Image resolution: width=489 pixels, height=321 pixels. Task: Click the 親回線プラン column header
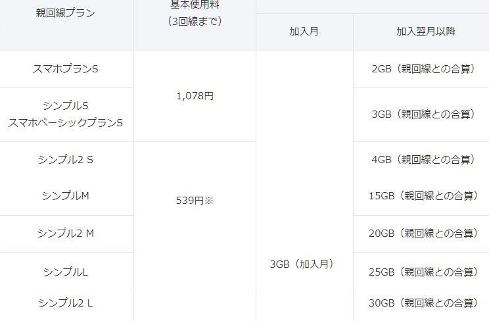(65, 13)
